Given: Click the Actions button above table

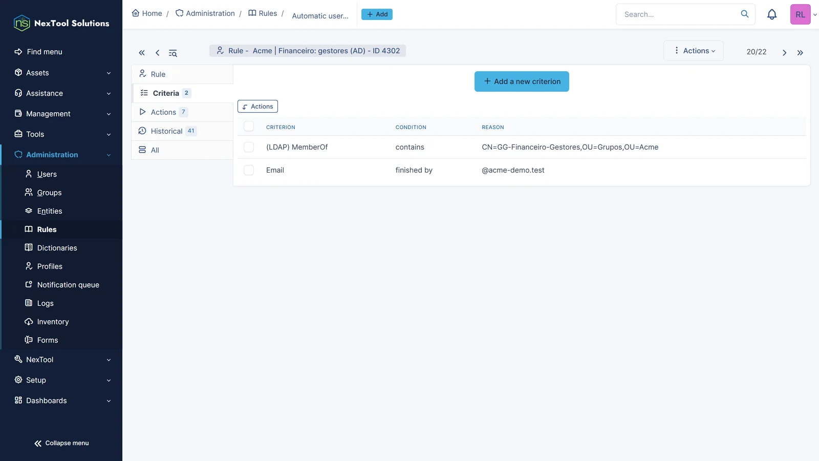Looking at the screenshot, I should [257, 107].
